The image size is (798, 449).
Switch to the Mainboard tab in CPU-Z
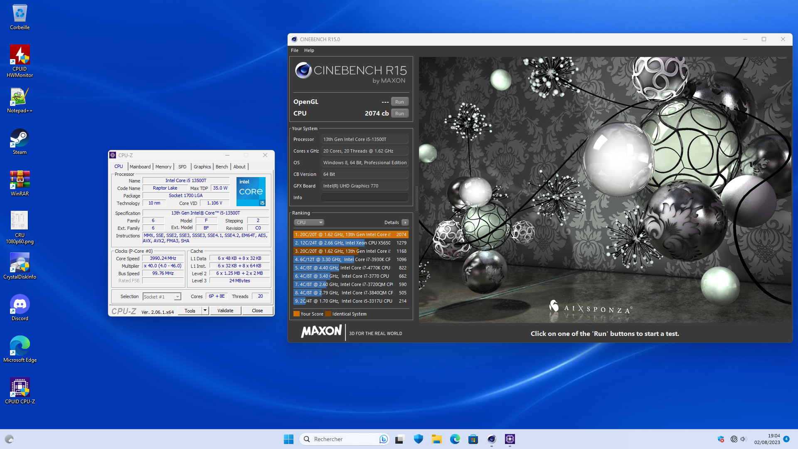click(x=140, y=167)
